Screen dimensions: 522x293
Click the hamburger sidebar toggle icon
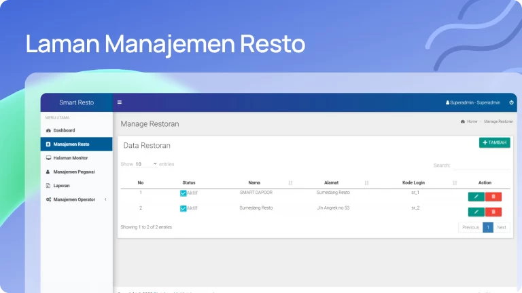[120, 102]
